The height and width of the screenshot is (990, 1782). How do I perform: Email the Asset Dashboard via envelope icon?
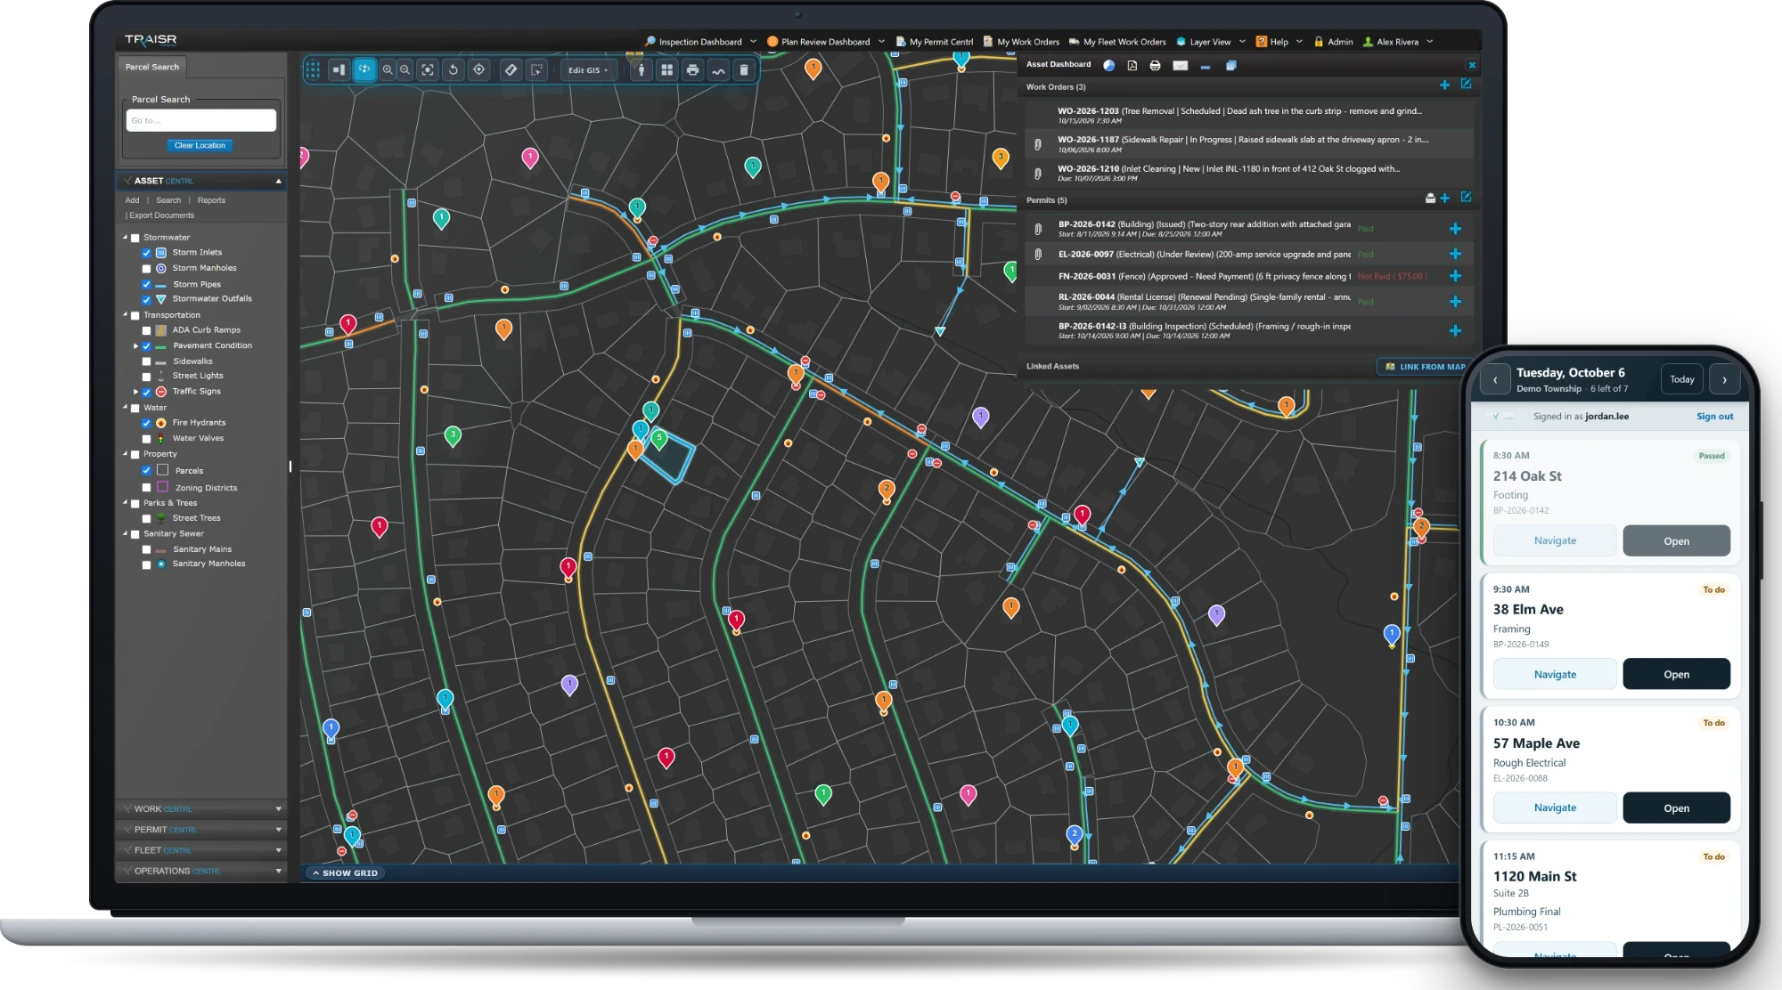pos(1181,65)
